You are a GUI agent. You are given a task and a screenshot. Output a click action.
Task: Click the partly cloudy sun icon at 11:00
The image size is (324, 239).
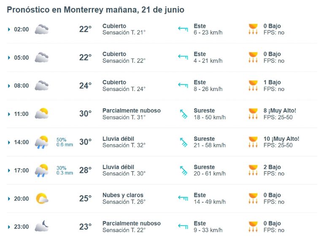click(41, 113)
